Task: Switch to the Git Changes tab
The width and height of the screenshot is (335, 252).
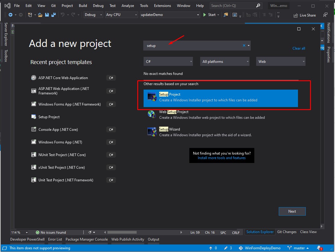Action: (287, 232)
